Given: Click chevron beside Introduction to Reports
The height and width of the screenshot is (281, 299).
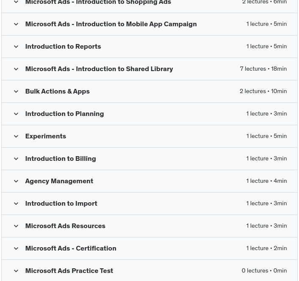Looking at the screenshot, I should click(x=16, y=47).
